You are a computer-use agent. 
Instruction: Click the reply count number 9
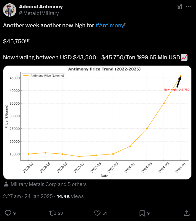14,213
